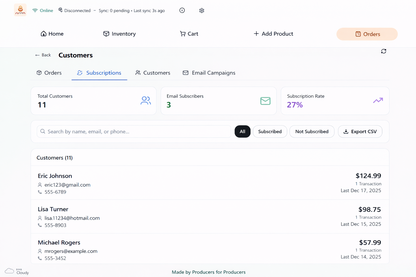Click the Export CSV button
Viewport: 416px width, 277px height.
pos(360,131)
